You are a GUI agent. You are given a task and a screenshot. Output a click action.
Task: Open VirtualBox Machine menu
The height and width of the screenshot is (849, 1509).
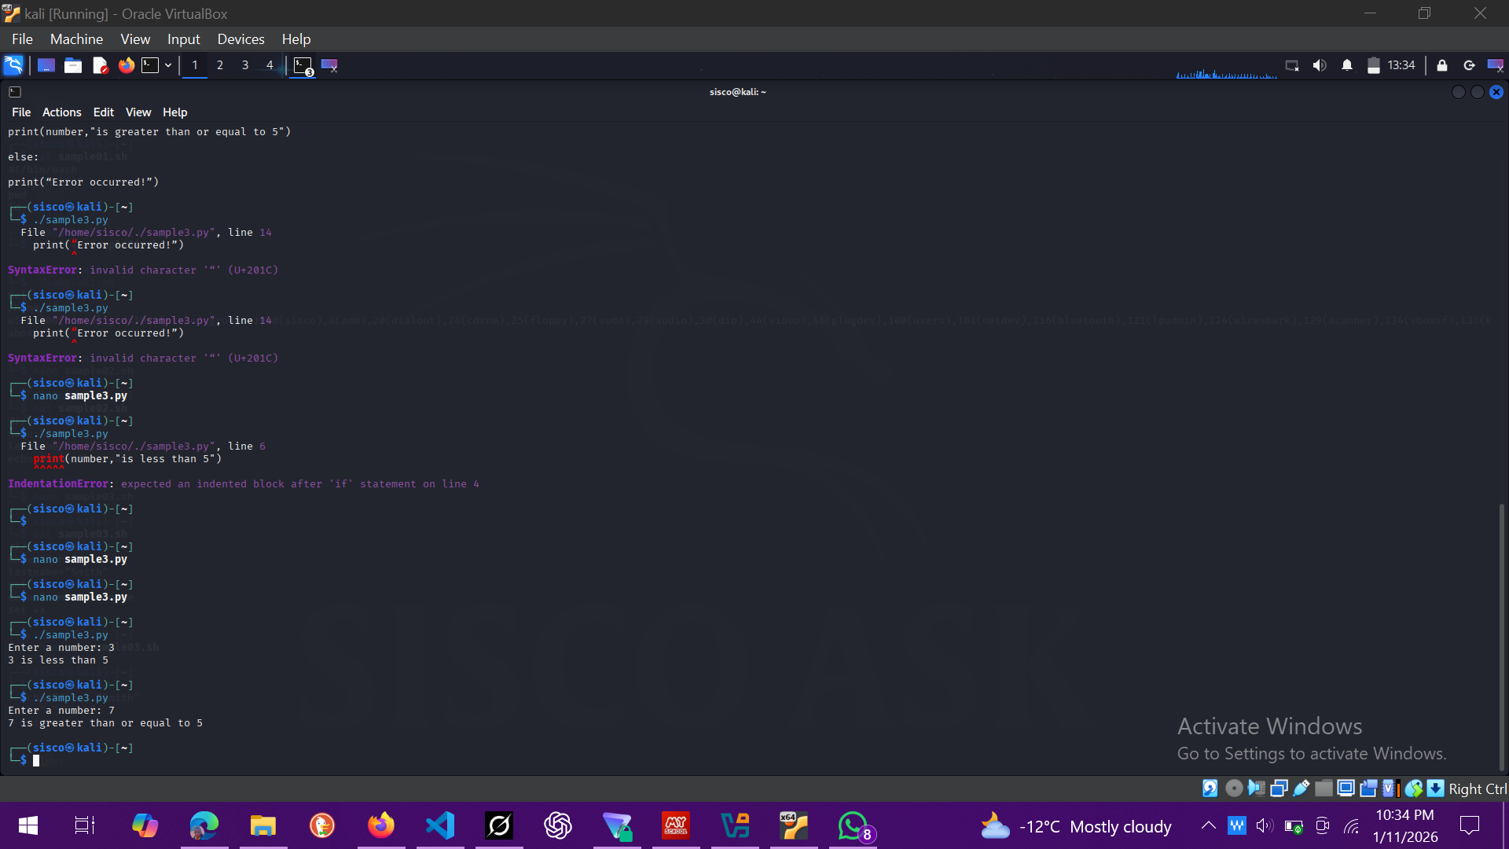(x=76, y=39)
